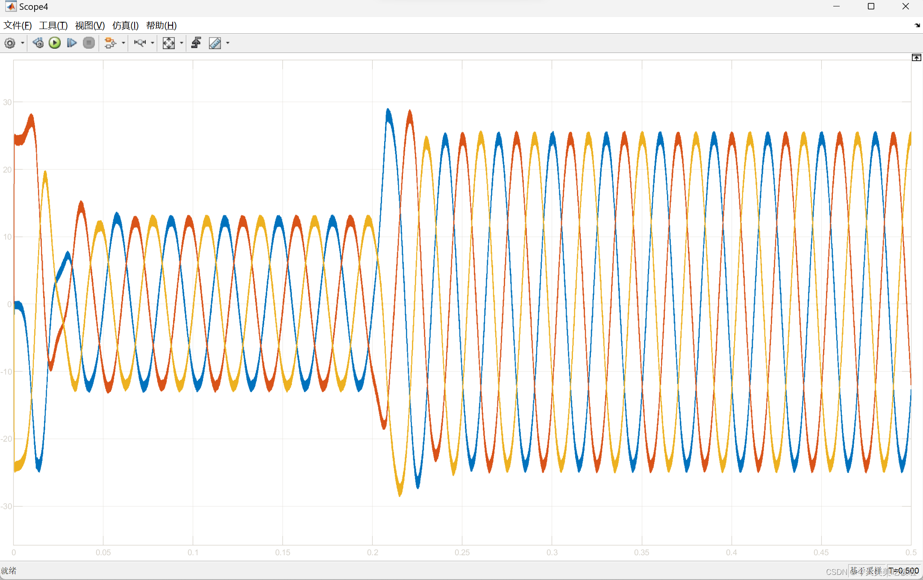Click the maximize axes icon above plot
923x580 pixels.
pyautogui.click(x=916, y=58)
